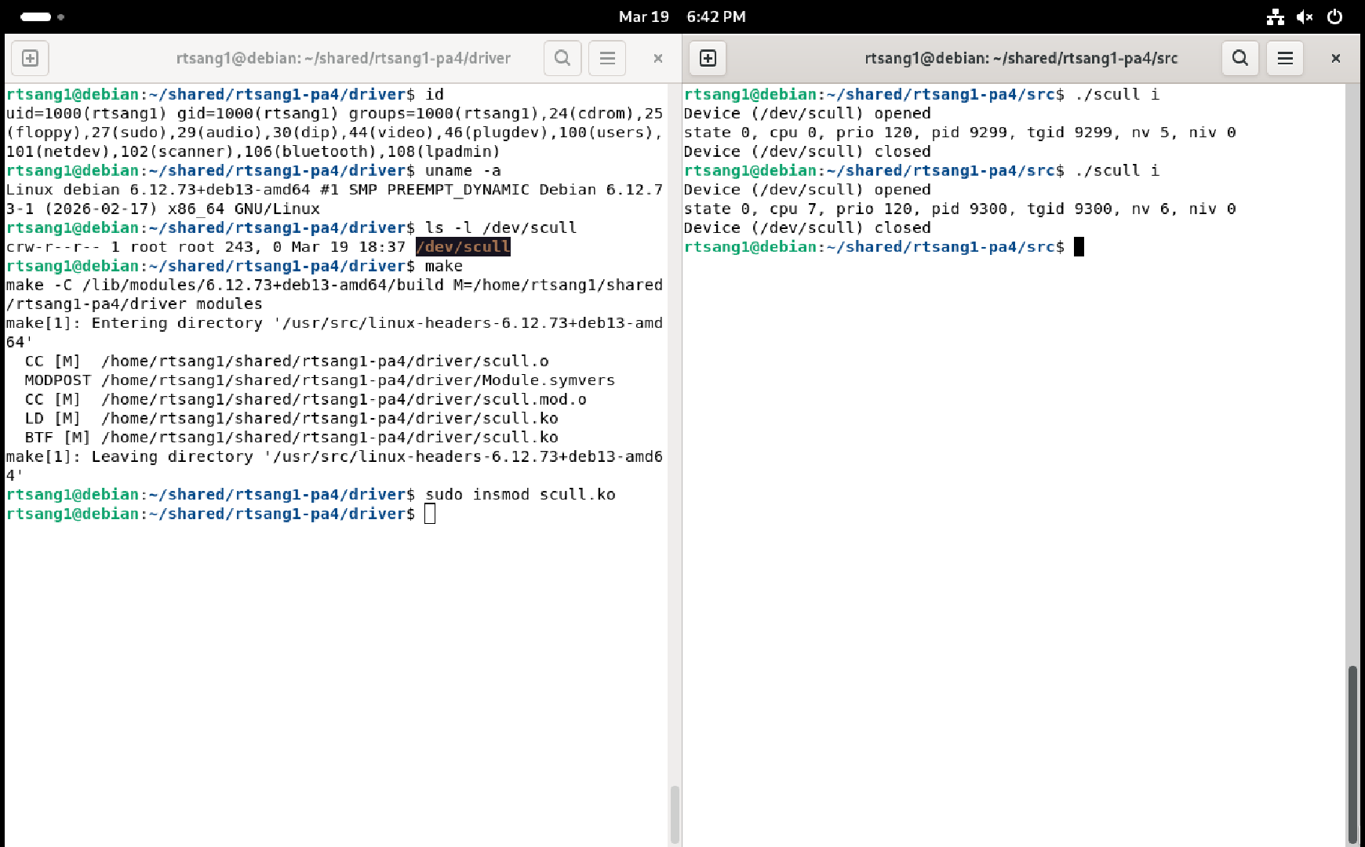Screen dimensions: 1365x847
Task: Click the left terminal prompt cursor
Action: click(x=430, y=514)
